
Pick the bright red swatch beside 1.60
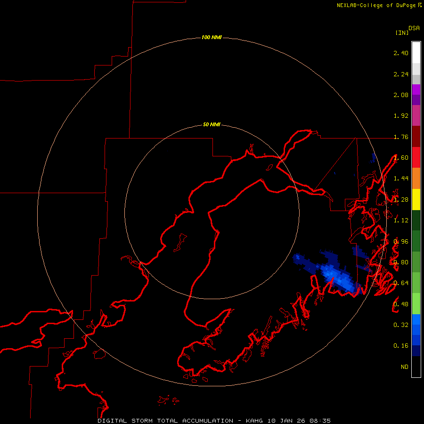pyautogui.click(x=416, y=157)
